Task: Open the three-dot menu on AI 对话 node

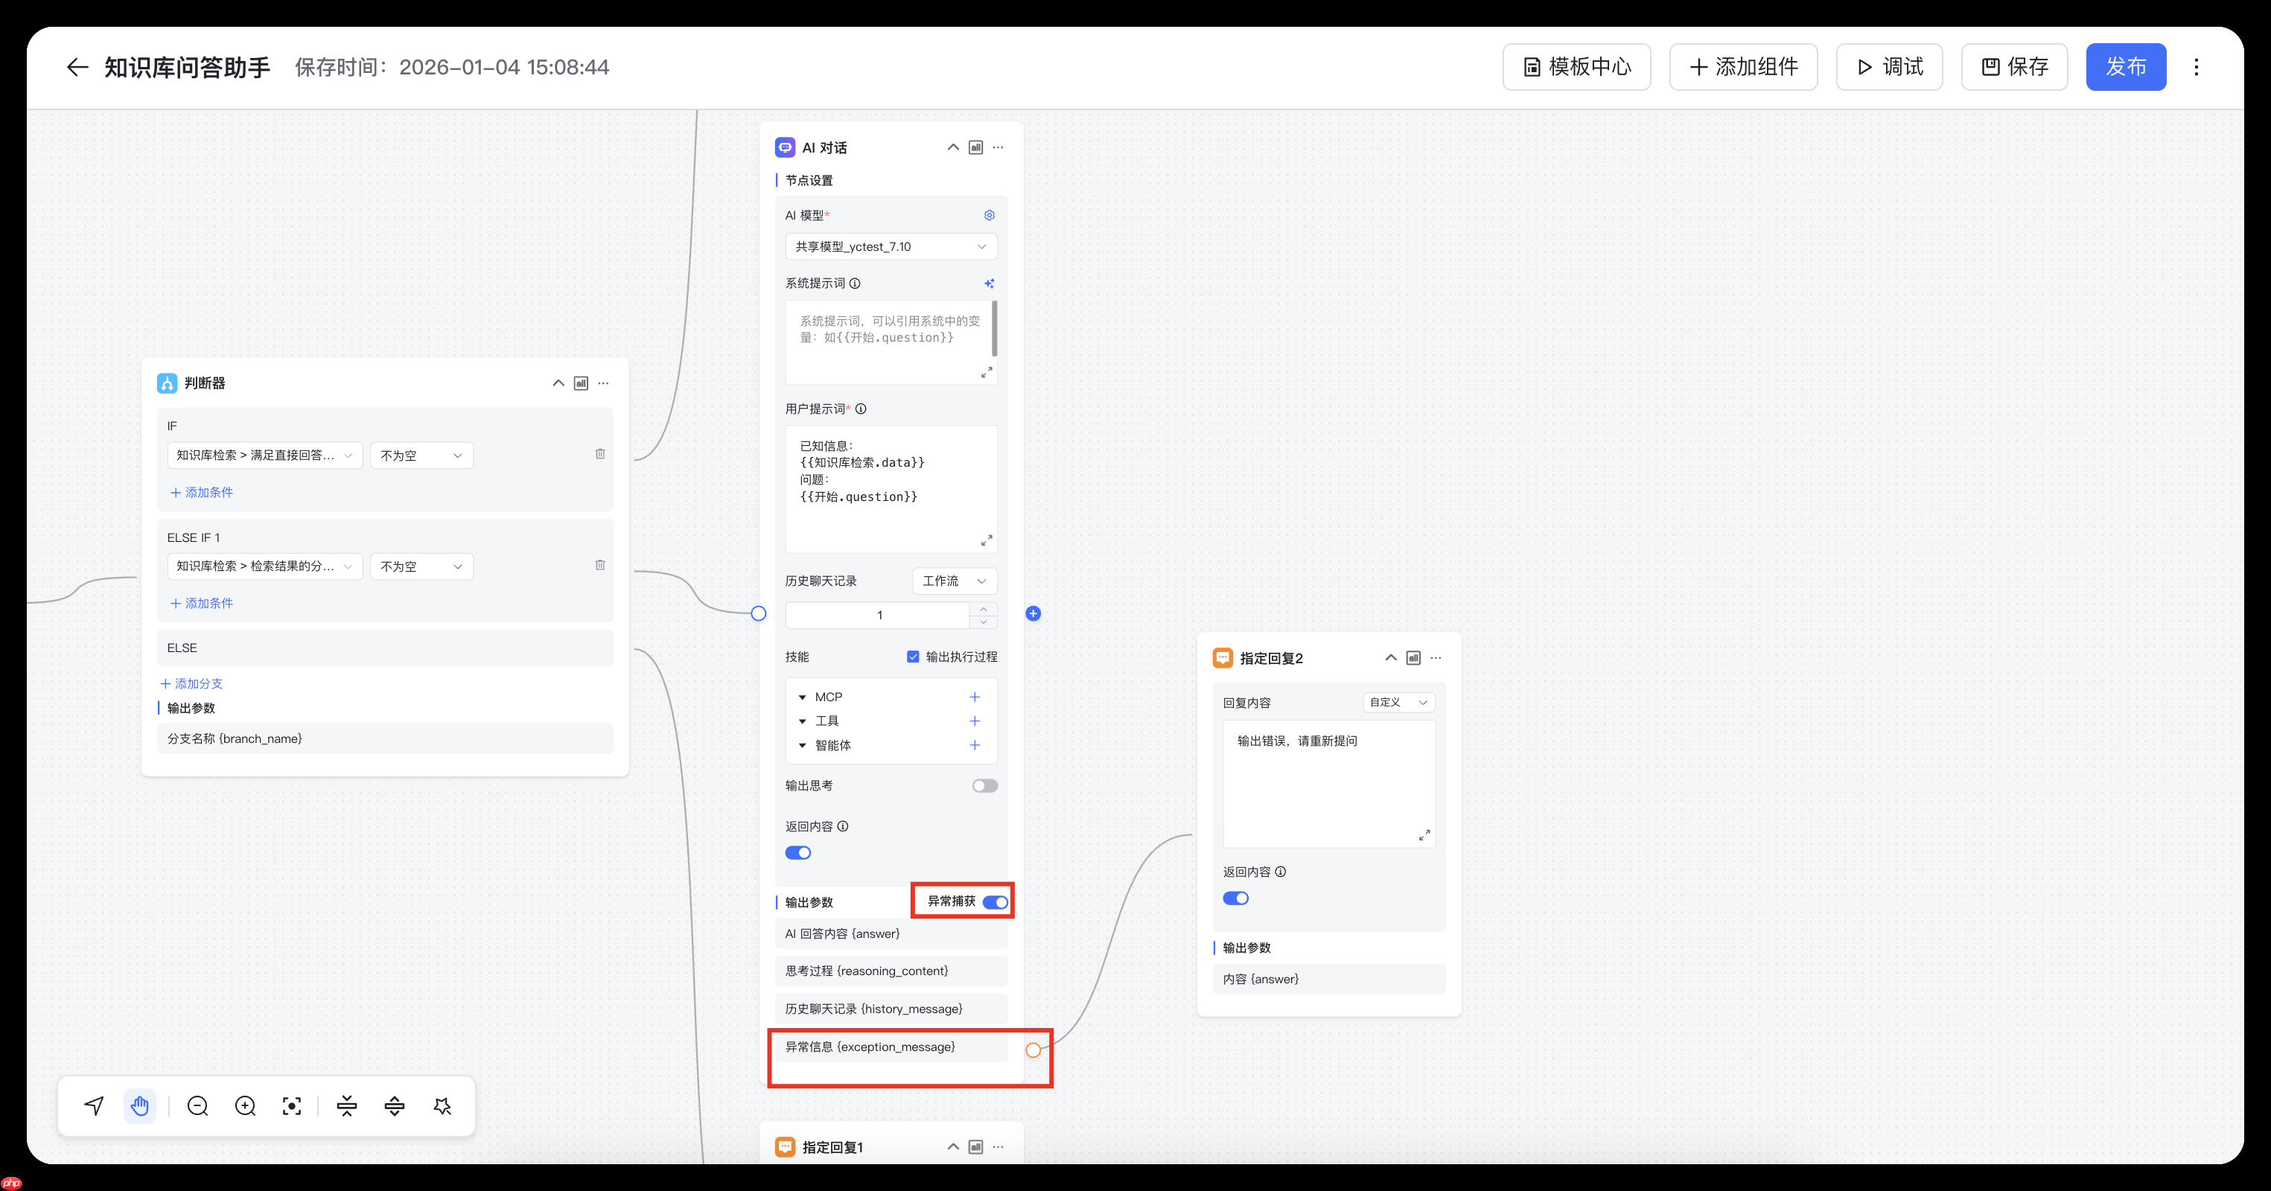Action: (x=997, y=147)
